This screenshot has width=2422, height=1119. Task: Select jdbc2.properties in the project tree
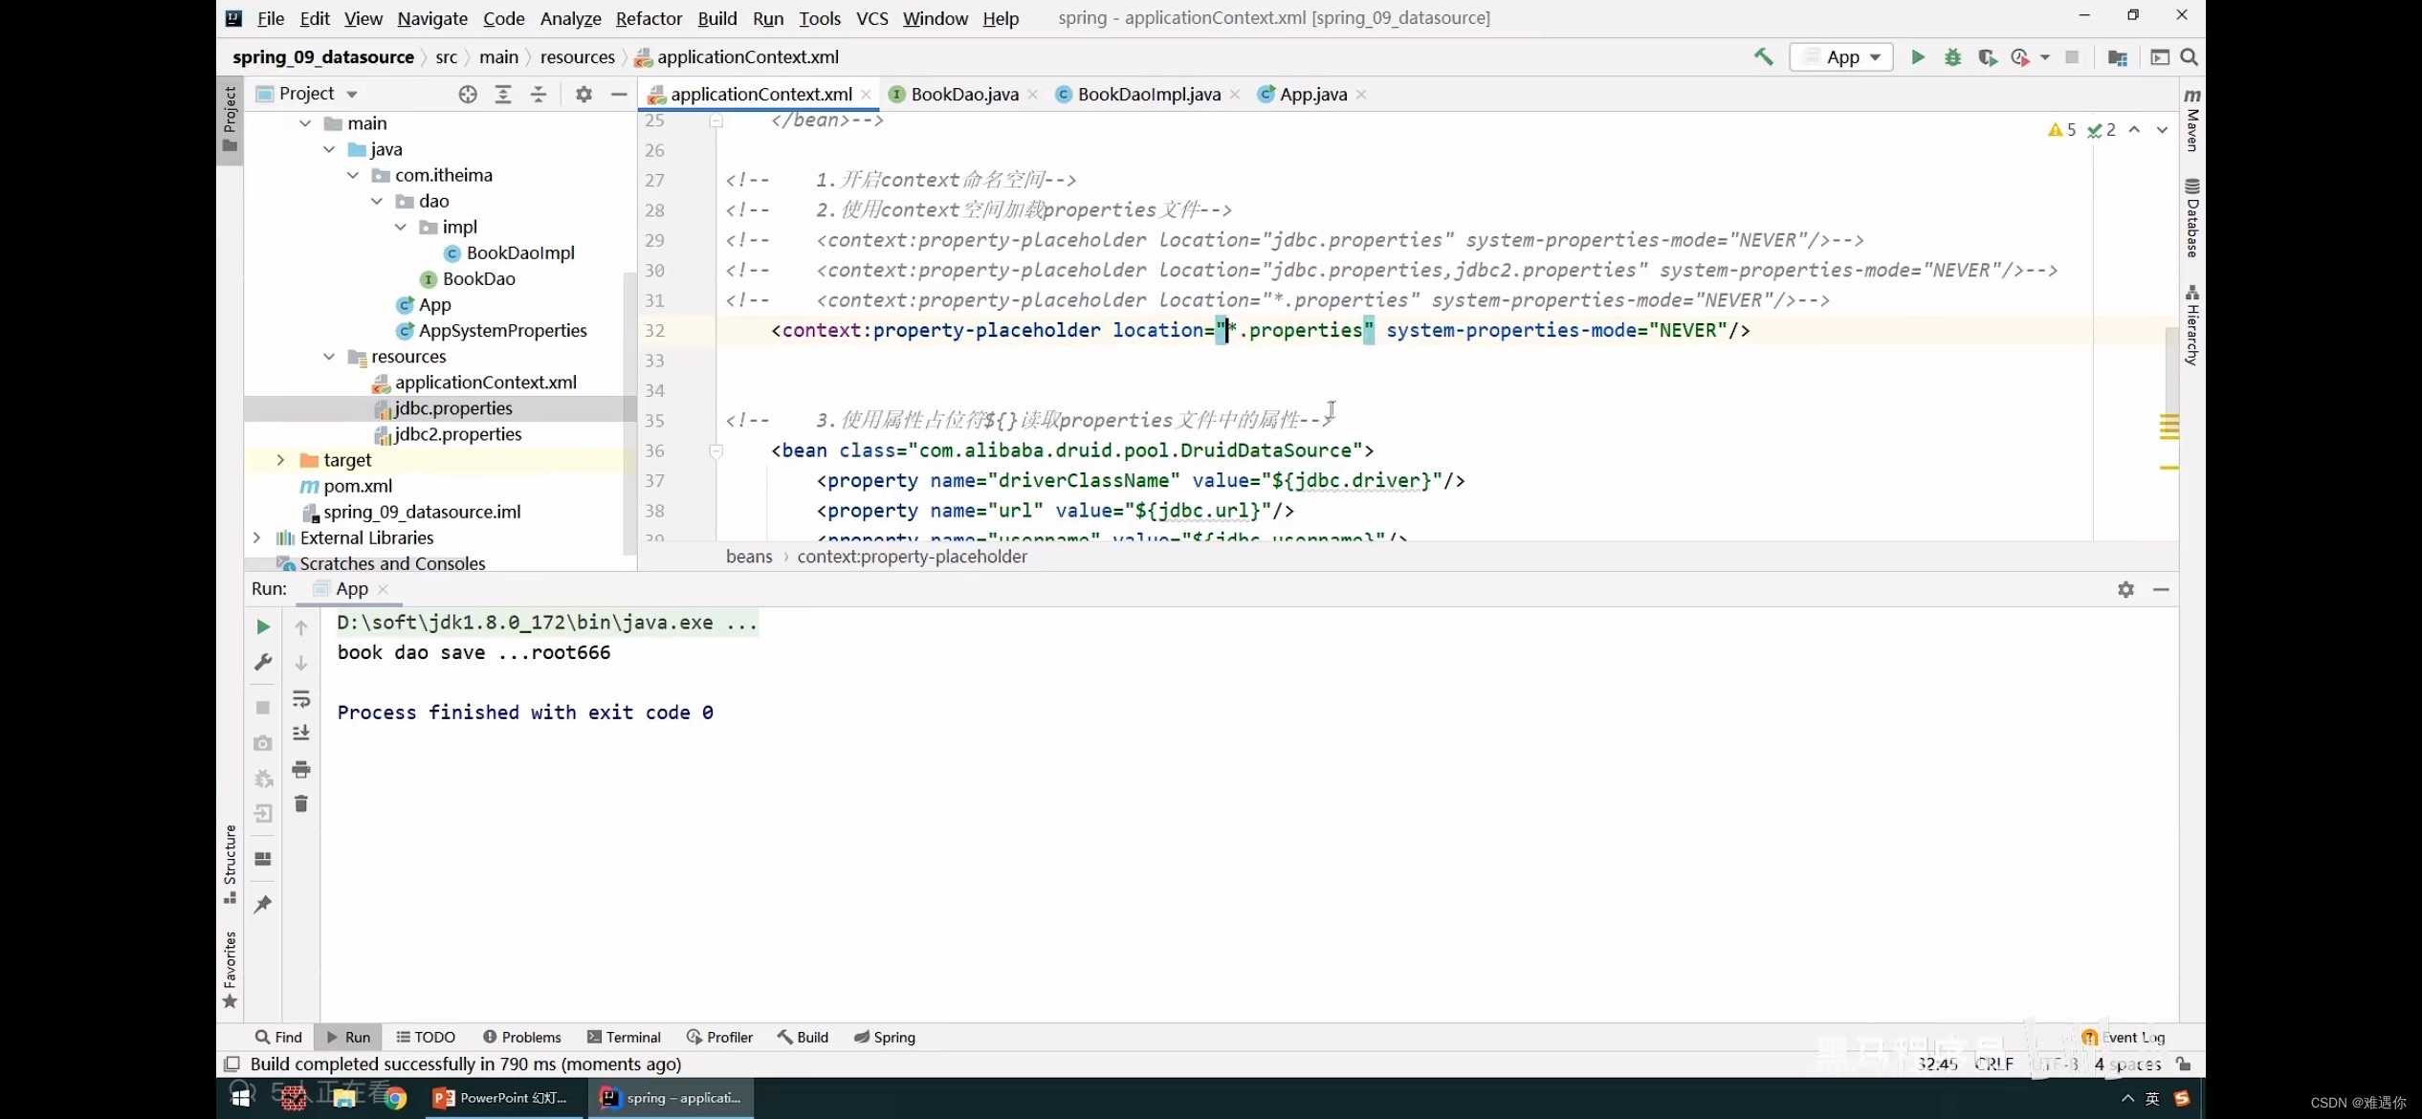point(448,434)
